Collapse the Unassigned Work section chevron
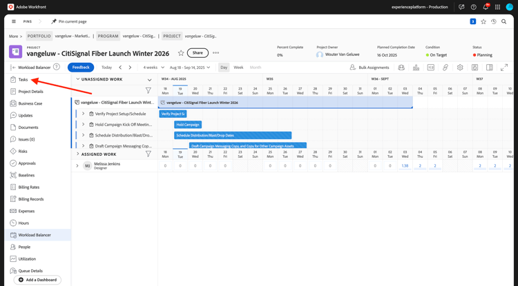The width and height of the screenshot is (518, 286). [x=78, y=79]
